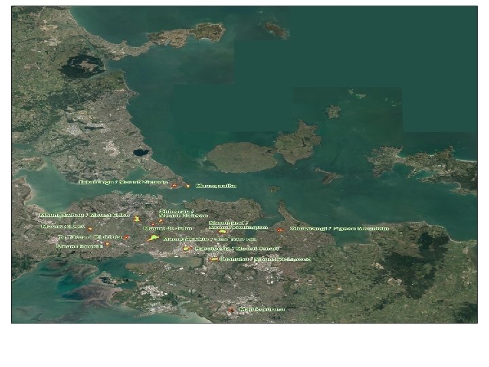Screen dimensions: 489x367
Task: Click the Maungawhau / Mount Eden label
Action: click(84, 215)
